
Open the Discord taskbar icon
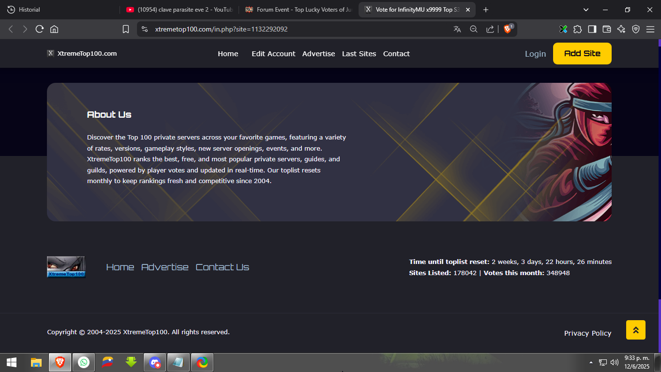point(155,362)
